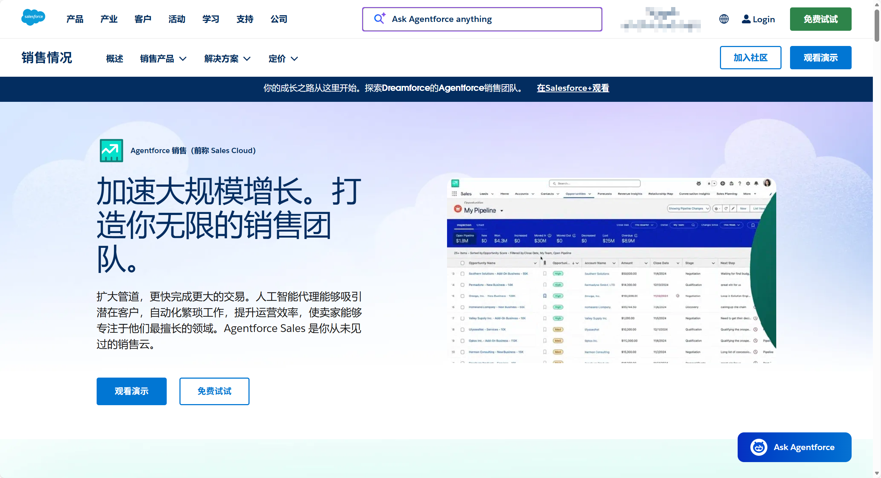Image resolution: width=881 pixels, height=478 pixels.
Task: Click the green 免费试试 button in header
Action: tap(820, 19)
